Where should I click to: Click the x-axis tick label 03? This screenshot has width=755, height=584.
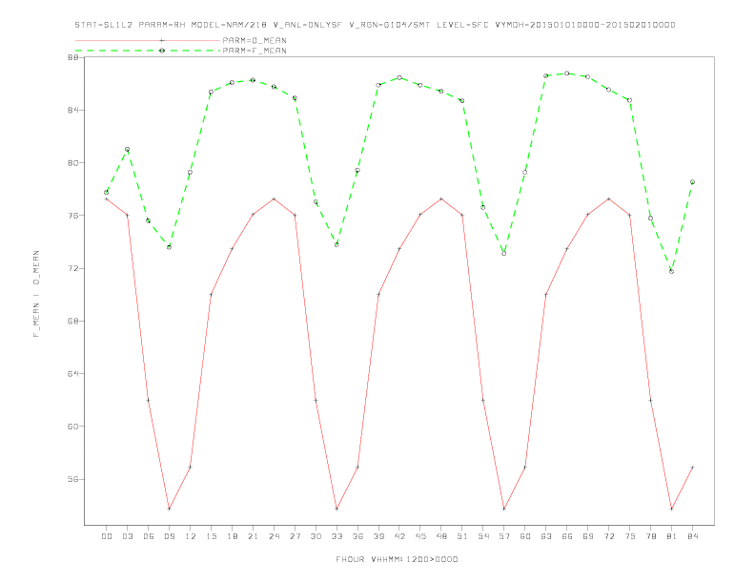point(127,536)
